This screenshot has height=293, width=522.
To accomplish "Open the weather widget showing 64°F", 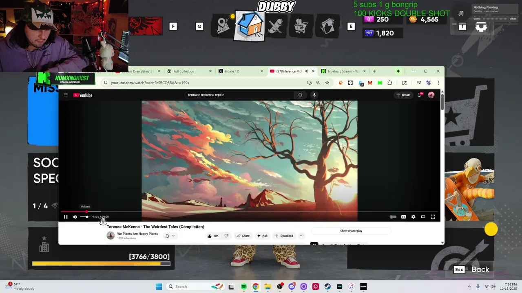I will pyautogui.click(x=20, y=286).
